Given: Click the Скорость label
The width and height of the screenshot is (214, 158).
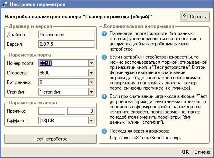Looking at the screenshot, I should pyautogui.click(x=17, y=73).
